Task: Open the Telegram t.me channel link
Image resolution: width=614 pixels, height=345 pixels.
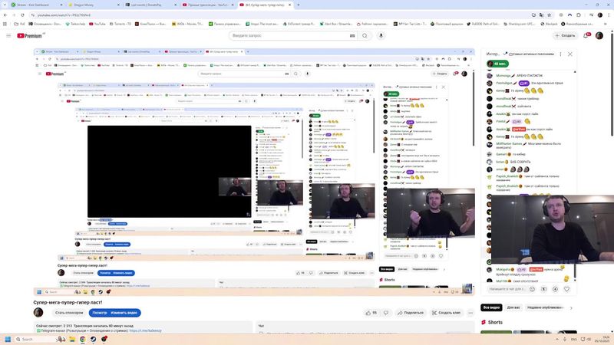Action: (144, 330)
